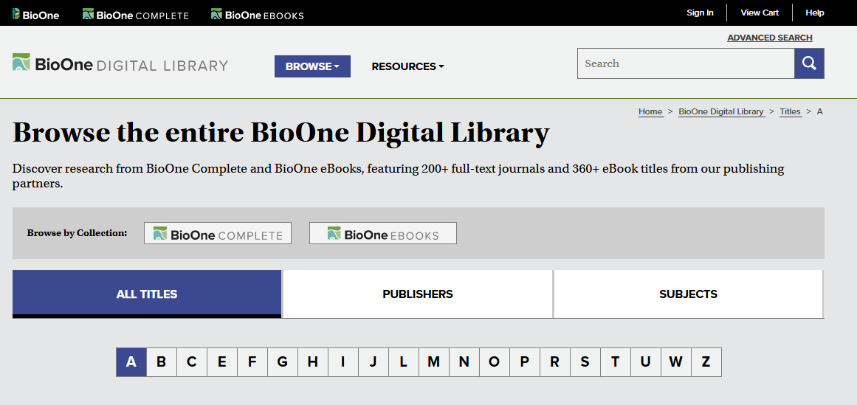Click the BioOne logo in top bar
This screenshot has width=857, height=405.
click(35, 14)
